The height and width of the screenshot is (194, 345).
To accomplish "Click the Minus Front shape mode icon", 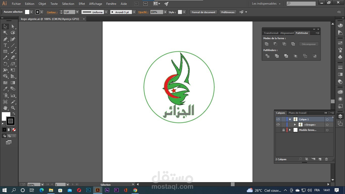I will pos(275,44).
